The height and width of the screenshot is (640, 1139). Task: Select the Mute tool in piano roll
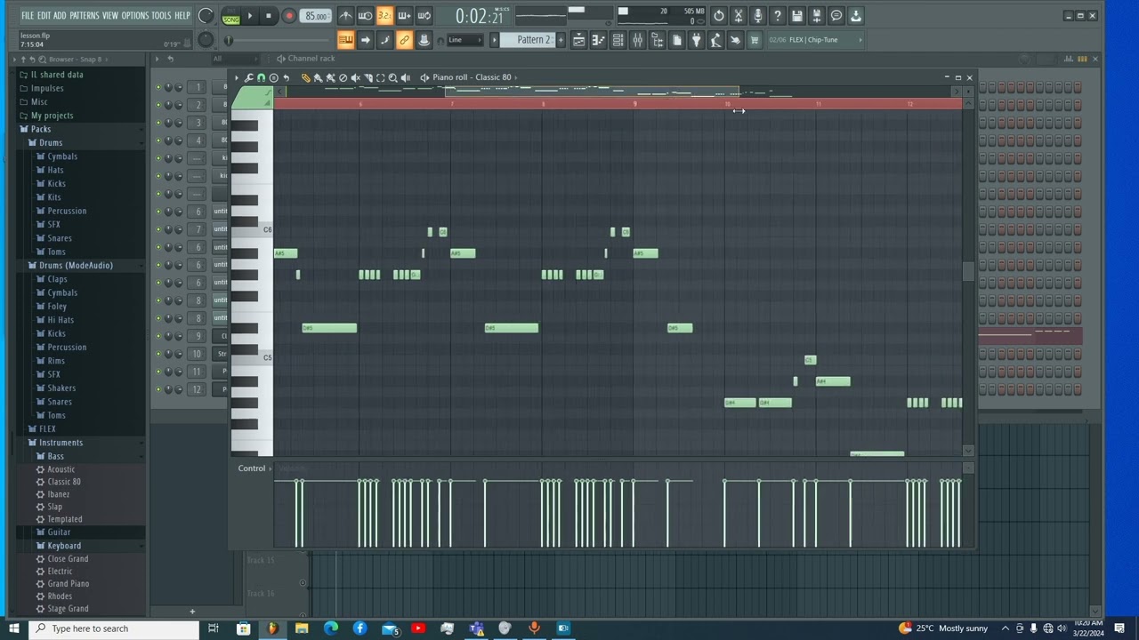coord(355,78)
